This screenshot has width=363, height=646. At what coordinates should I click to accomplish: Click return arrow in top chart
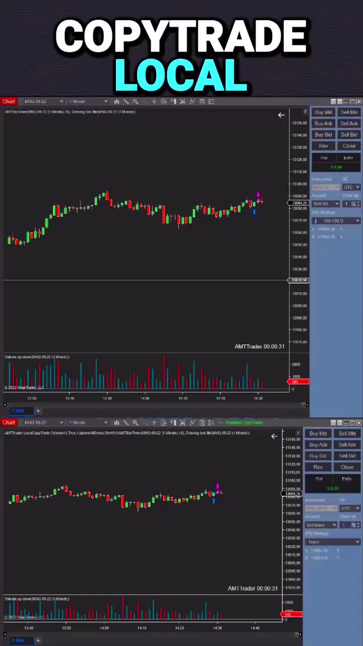click(x=281, y=115)
